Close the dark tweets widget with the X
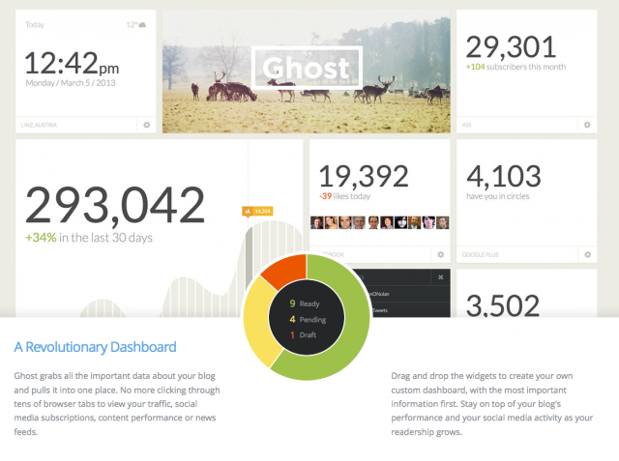 (x=441, y=277)
